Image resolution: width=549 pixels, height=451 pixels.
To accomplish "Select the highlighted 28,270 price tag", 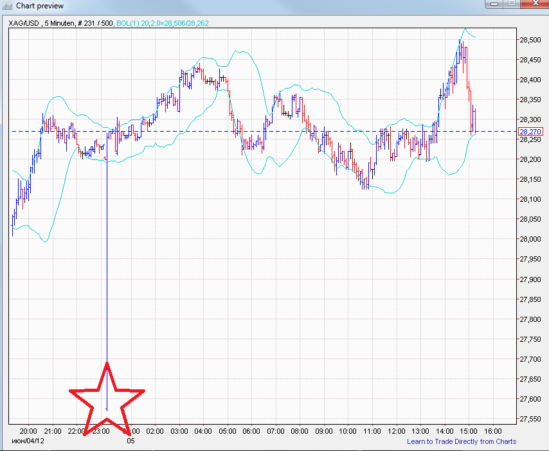I will [x=529, y=131].
